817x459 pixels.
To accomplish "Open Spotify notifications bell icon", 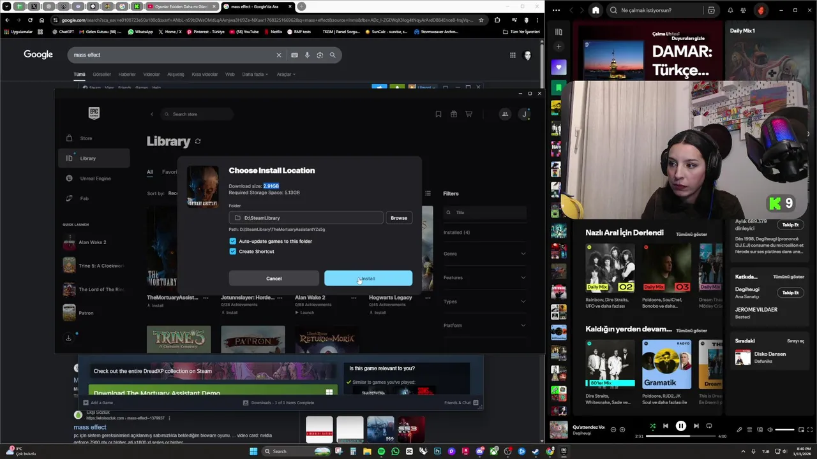I will pyautogui.click(x=730, y=10).
